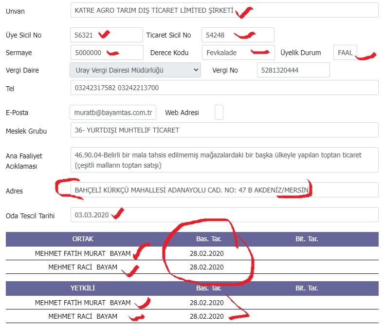Open the Vergi Daire dropdown

click(135, 70)
